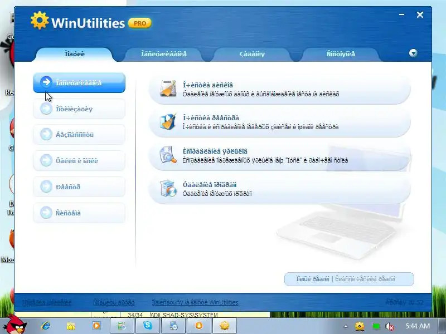Screen dimensions: 446x334
Task: Select the second sidebar category button
Action: (x=79, y=109)
